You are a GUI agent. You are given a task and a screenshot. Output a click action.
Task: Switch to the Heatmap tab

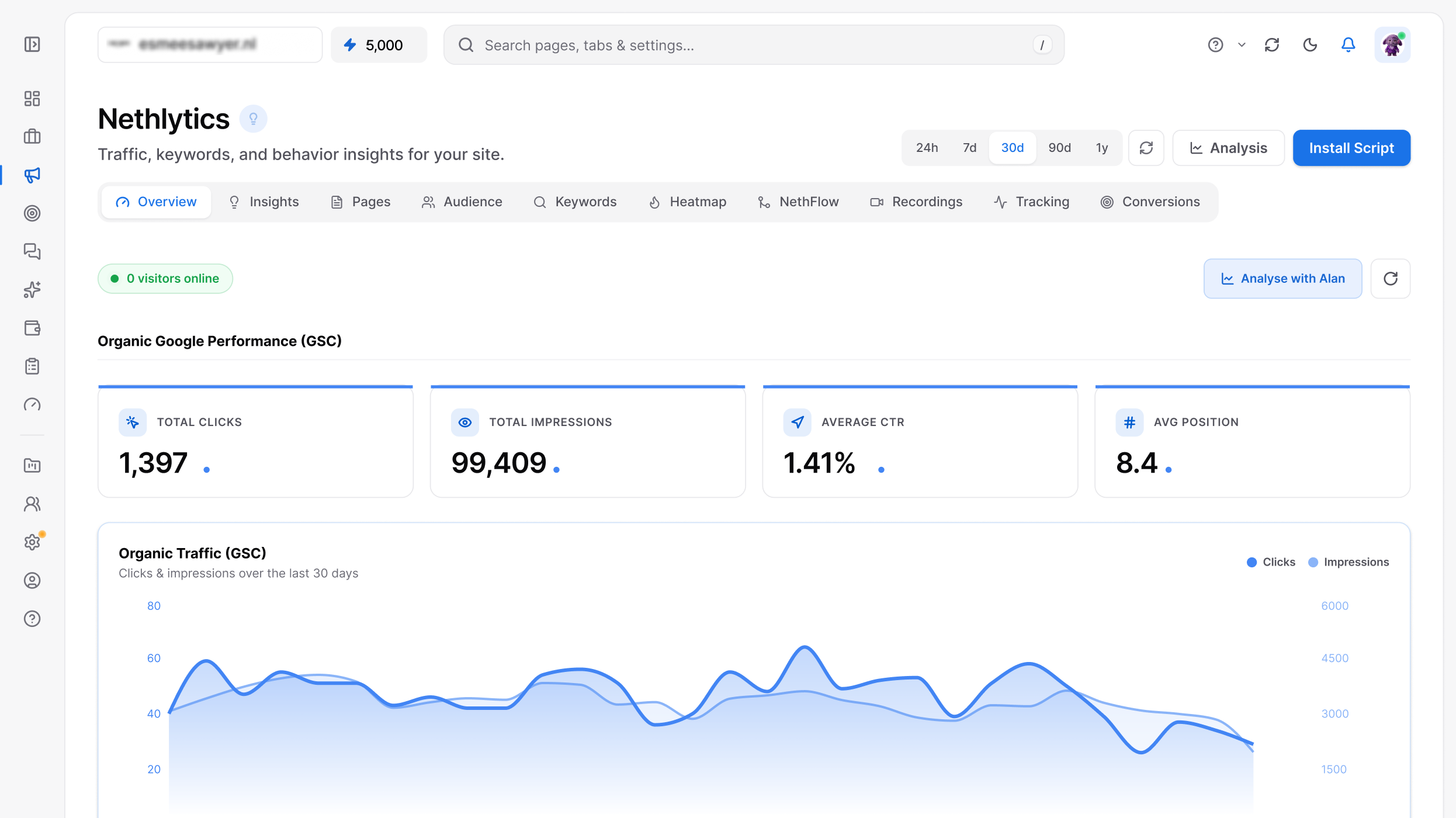click(688, 202)
